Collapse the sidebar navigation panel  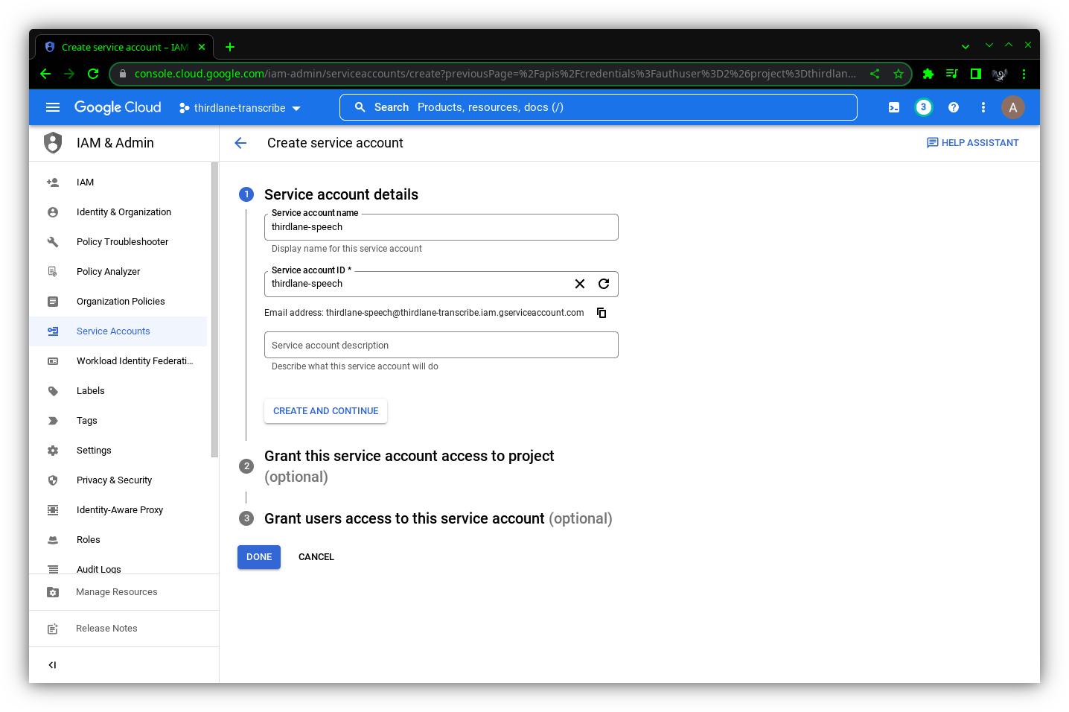[x=52, y=665]
